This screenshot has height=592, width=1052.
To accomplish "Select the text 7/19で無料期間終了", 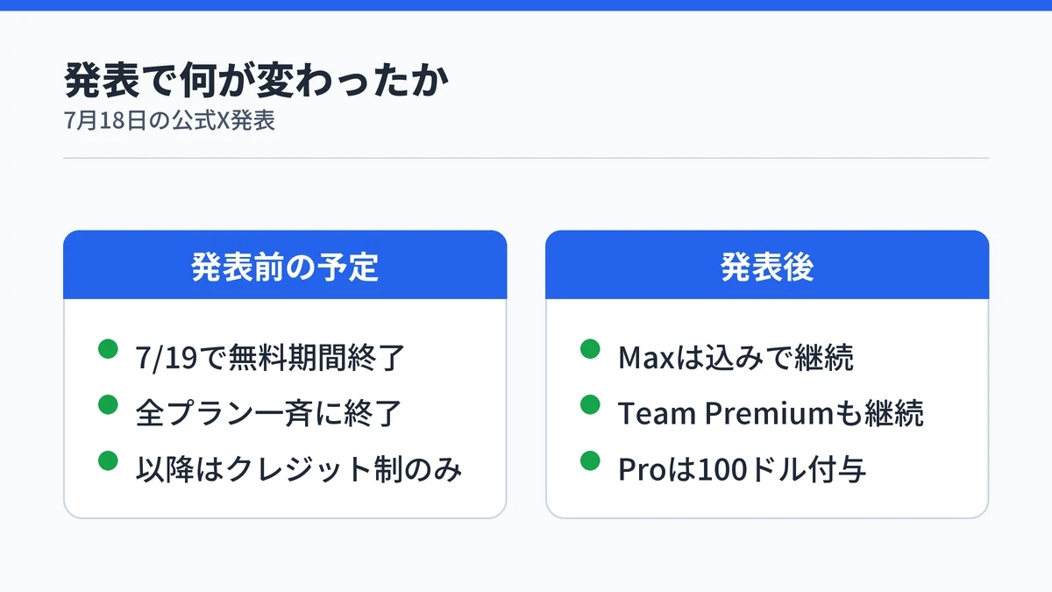I will tap(270, 358).
